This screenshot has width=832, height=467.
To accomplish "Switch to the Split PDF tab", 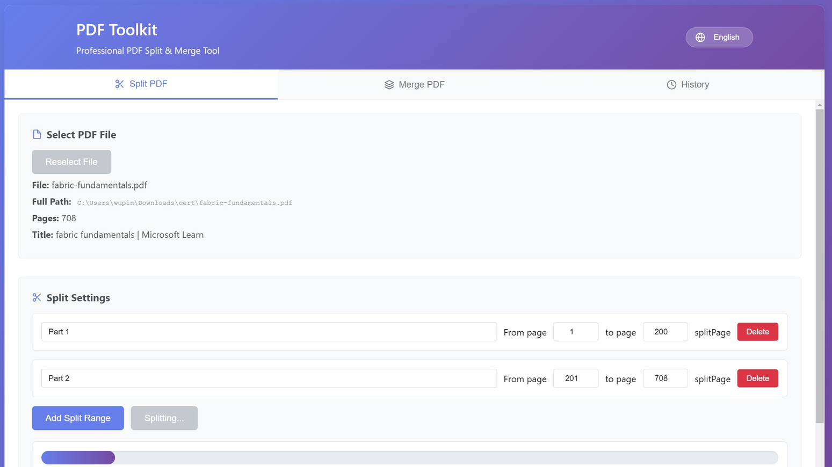I will tap(141, 84).
